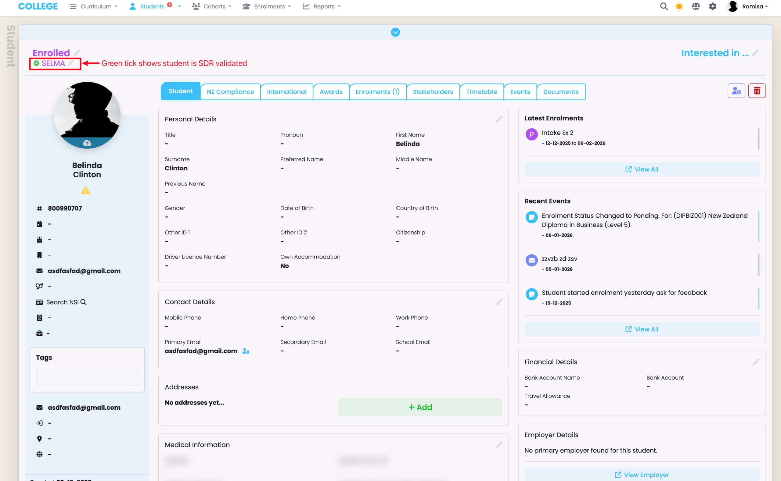Open the Enrolments (1) tab

(x=377, y=92)
